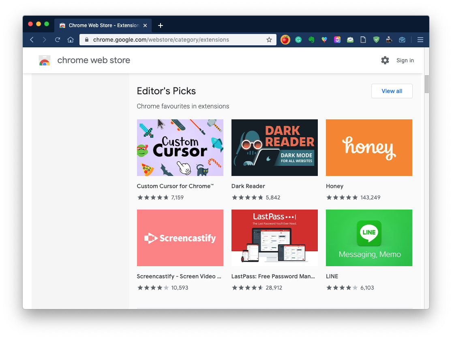This screenshot has width=452, height=339.
Task: Open the ClickUp extension icon
Action: [x=337, y=40]
